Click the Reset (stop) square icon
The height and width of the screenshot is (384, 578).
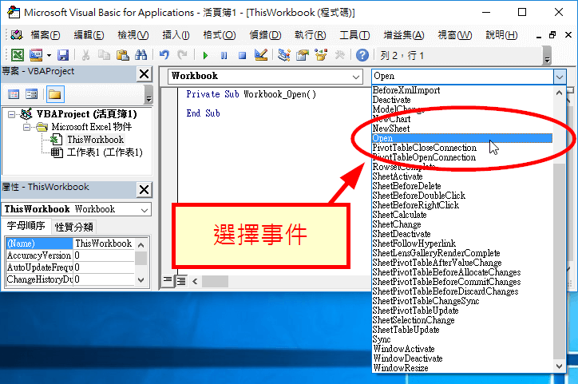tap(240, 55)
